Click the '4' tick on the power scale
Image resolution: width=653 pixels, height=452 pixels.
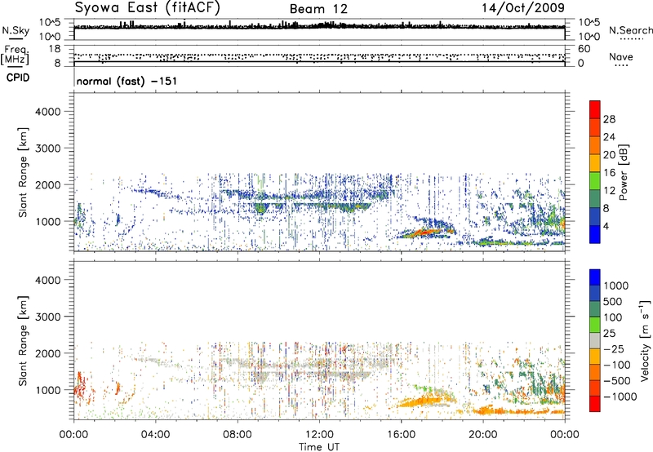[x=606, y=226]
